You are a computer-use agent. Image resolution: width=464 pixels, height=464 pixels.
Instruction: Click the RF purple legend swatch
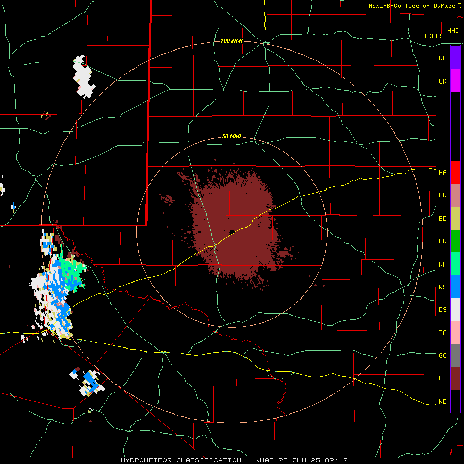click(455, 57)
